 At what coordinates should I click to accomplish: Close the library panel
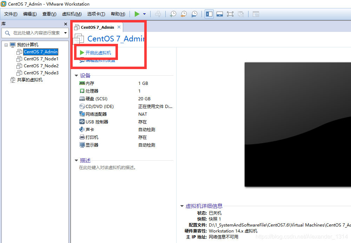(x=65, y=24)
